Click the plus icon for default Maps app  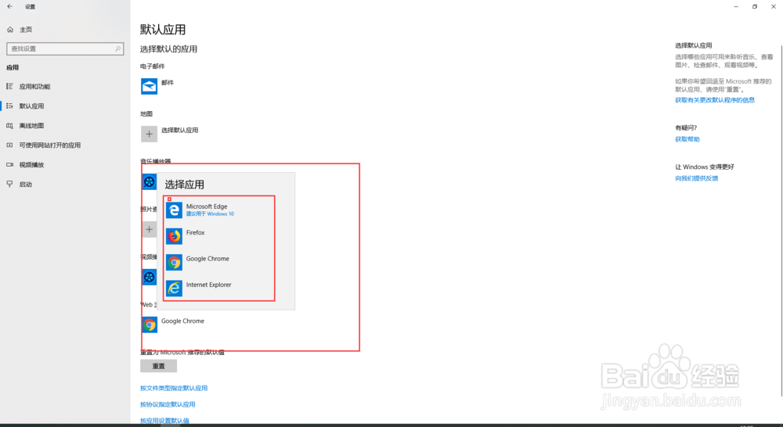point(149,134)
